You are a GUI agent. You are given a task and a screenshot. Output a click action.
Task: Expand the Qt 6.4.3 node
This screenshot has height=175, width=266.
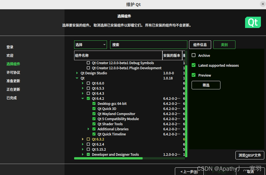(x=83, y=93)
